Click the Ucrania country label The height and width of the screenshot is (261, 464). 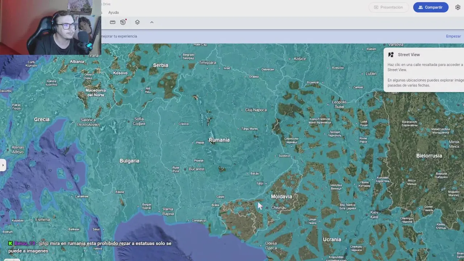[x=332, y=240]
